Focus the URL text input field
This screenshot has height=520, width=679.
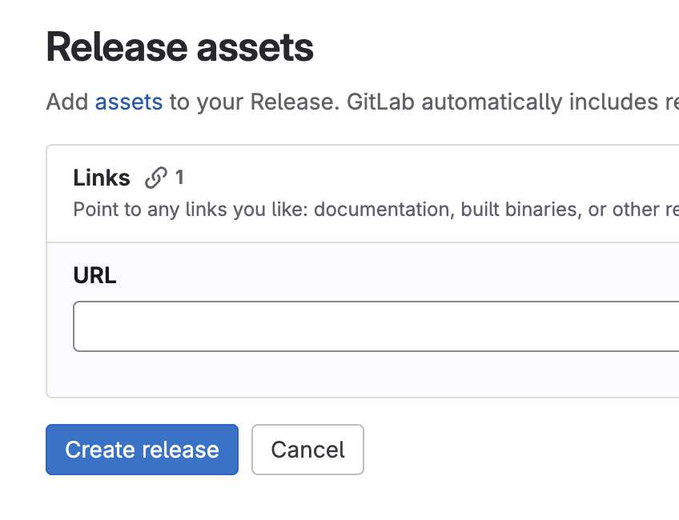click(376, 326)
